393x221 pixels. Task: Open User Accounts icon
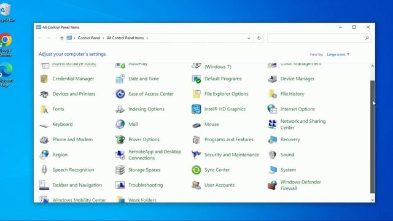[x=196, y=185]
